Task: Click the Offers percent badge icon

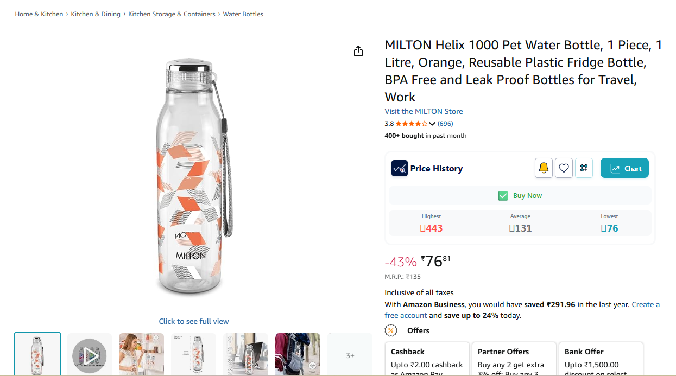Action: coord(390,330)
